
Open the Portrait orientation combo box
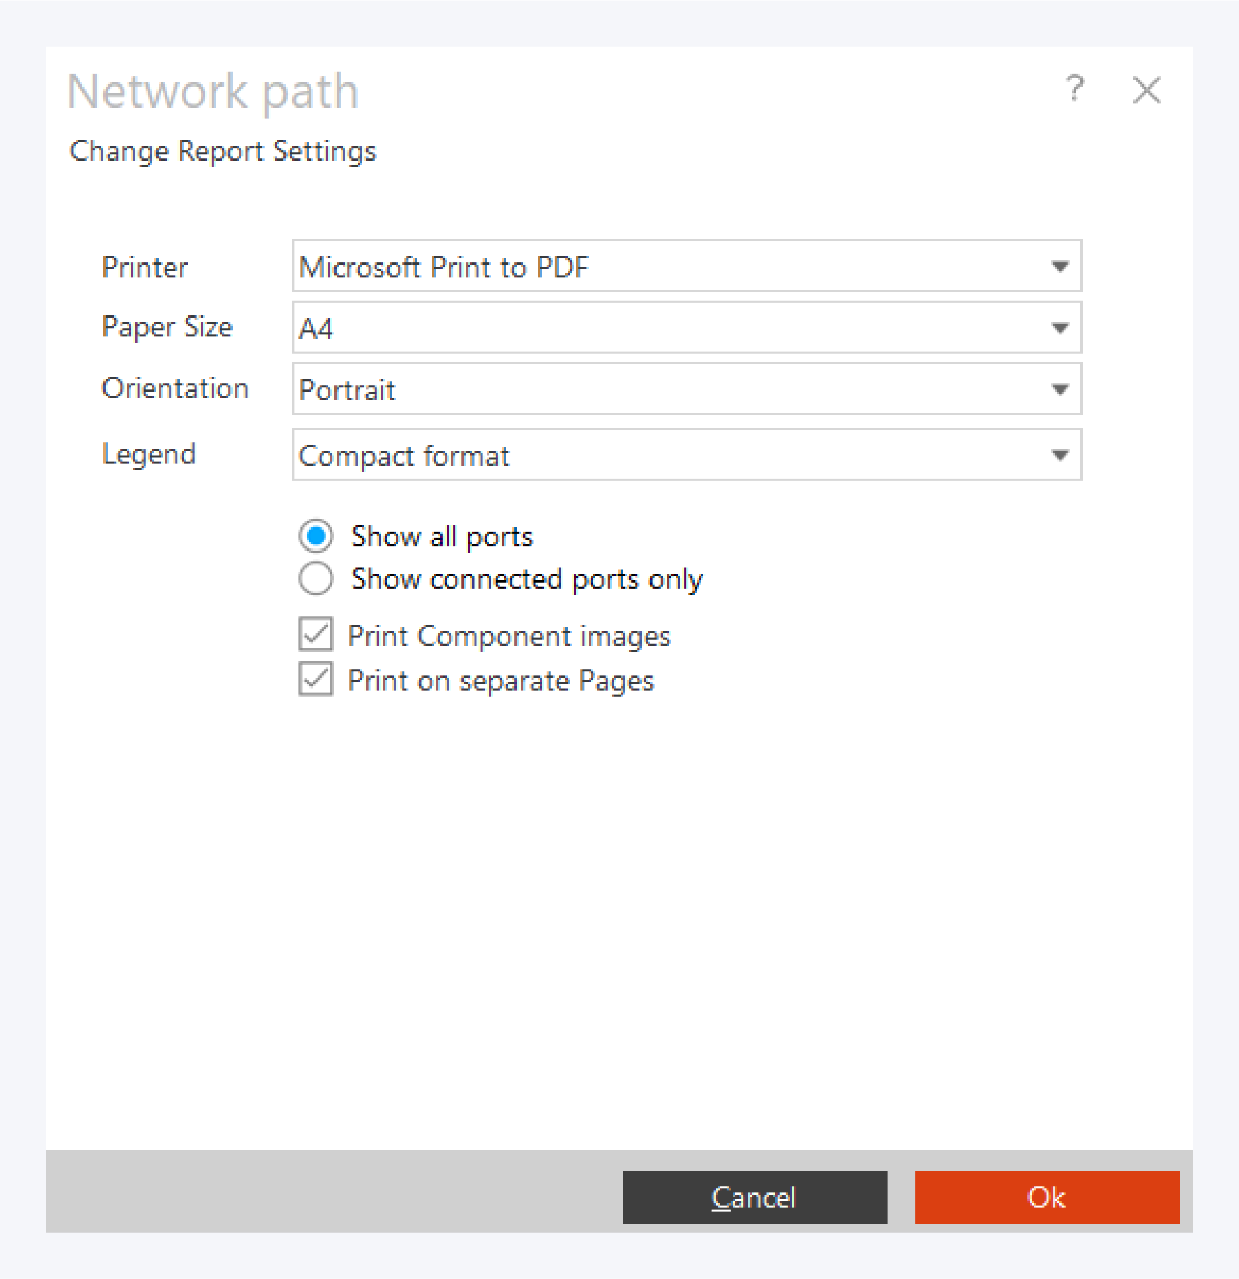pos(666,389)
